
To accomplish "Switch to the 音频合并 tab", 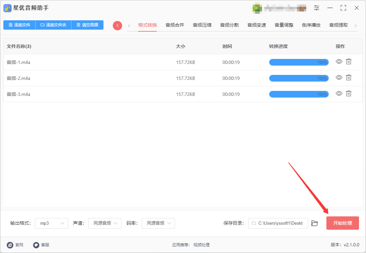I will click(x=175, y=25).
